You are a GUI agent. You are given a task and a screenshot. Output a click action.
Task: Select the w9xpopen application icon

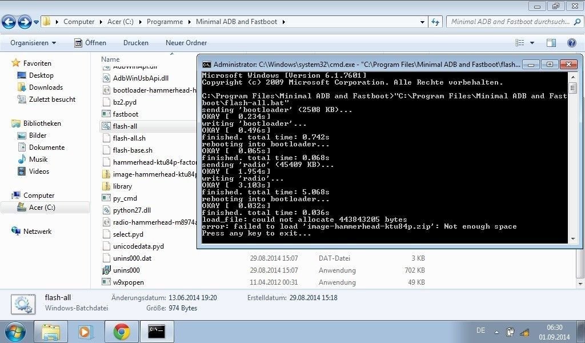coord(106,282)
